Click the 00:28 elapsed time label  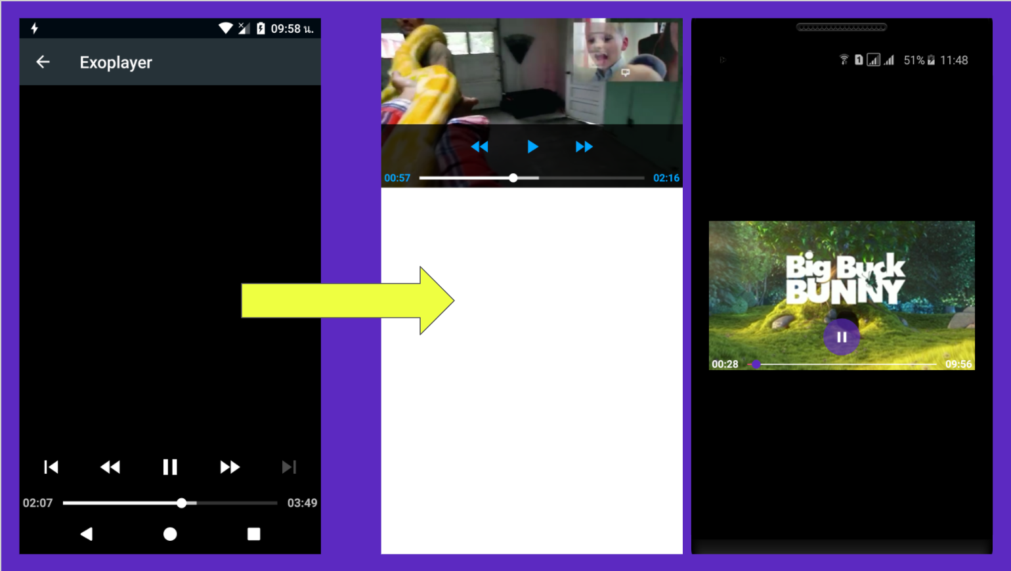tap(725, 364)
